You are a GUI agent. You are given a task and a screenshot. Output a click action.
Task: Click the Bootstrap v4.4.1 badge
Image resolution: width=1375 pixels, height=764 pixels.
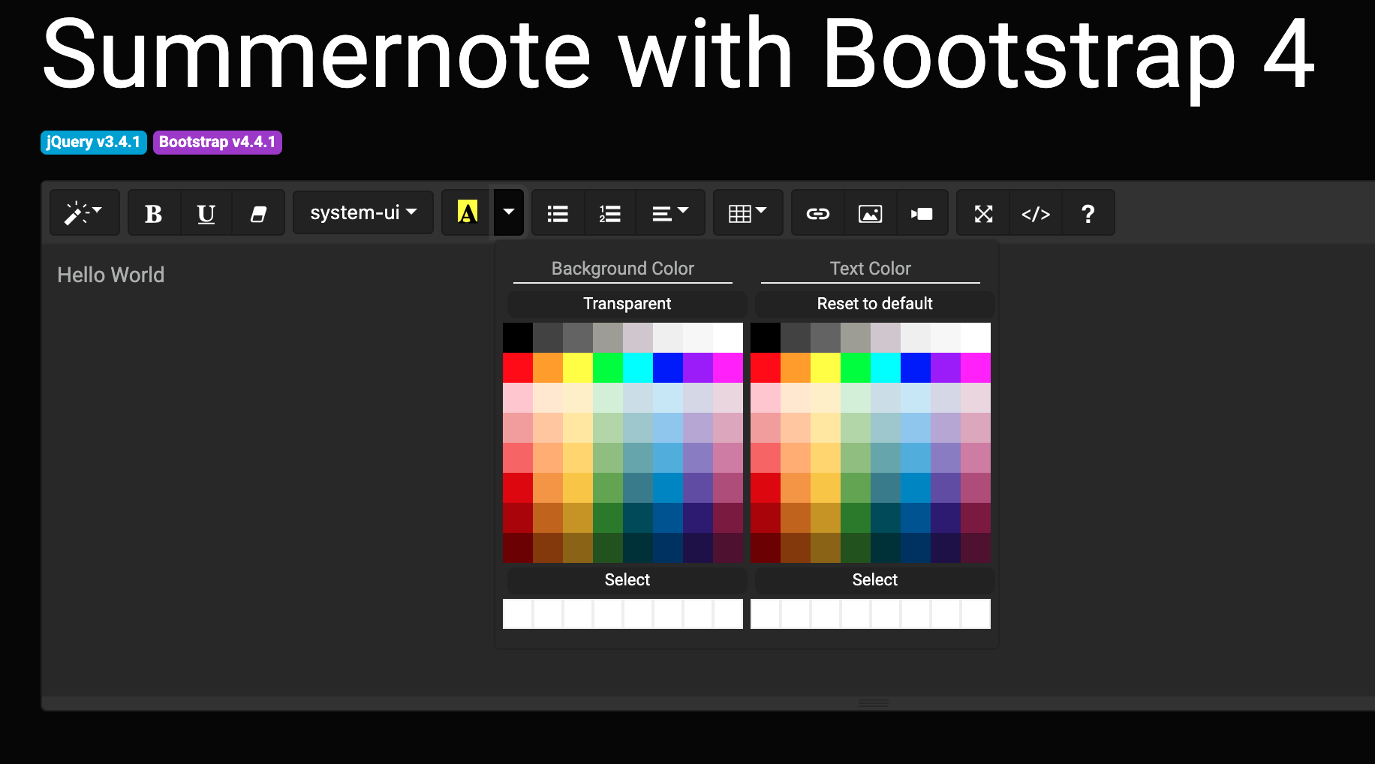pyautogui.click(x=218, y=142)
